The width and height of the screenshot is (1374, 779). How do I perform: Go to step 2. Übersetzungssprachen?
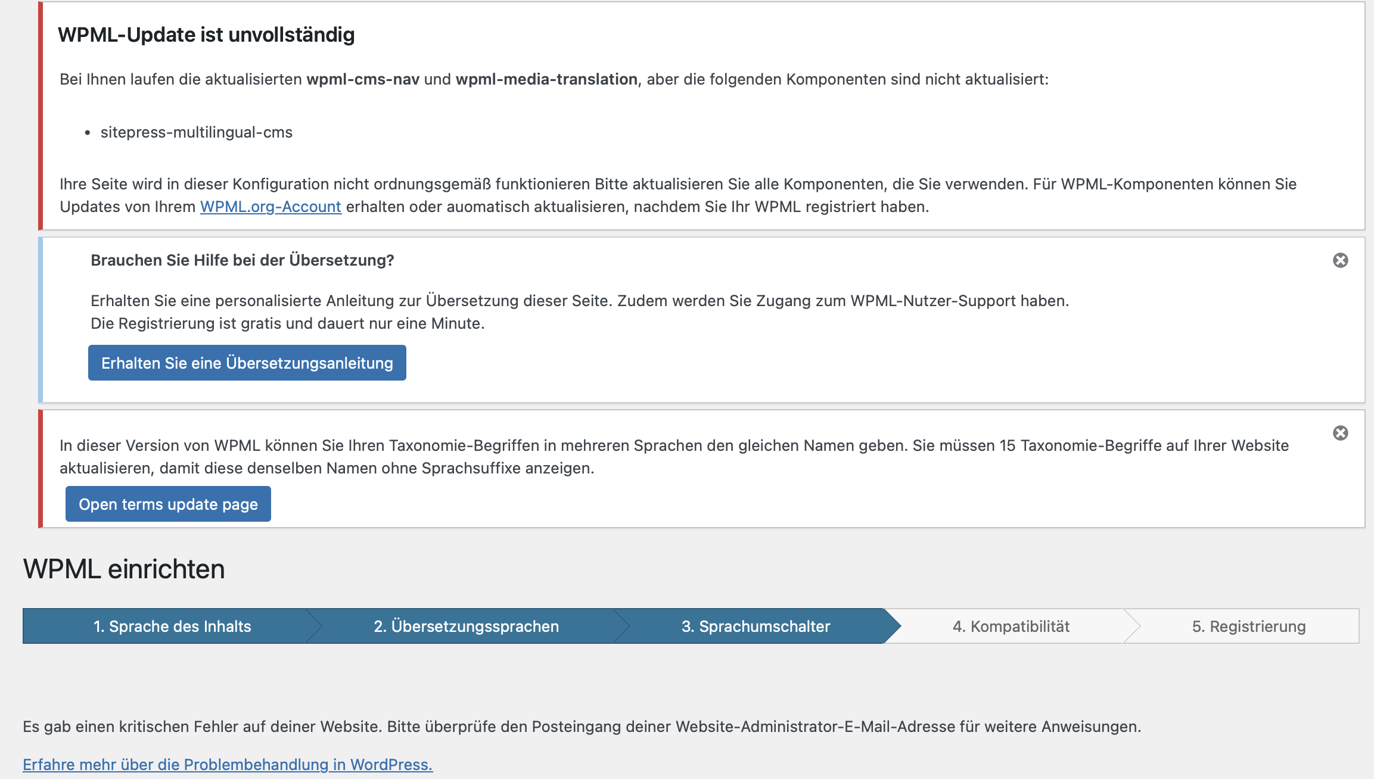pos(467,626)
